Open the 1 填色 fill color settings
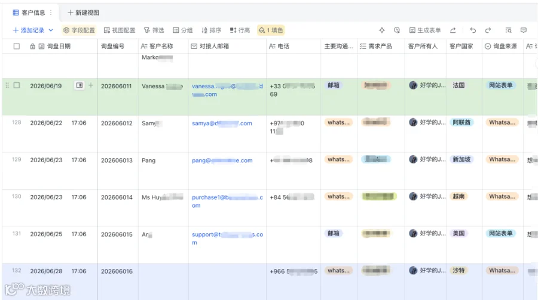The width and height of the screenshot is (538, 300). [x=271, y=30]
